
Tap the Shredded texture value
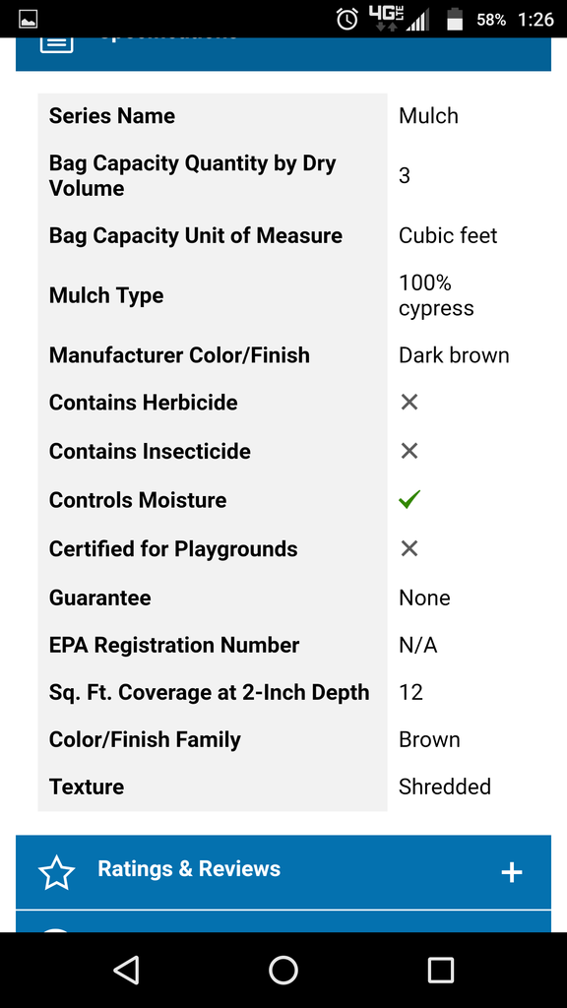(x=445, y=787)
